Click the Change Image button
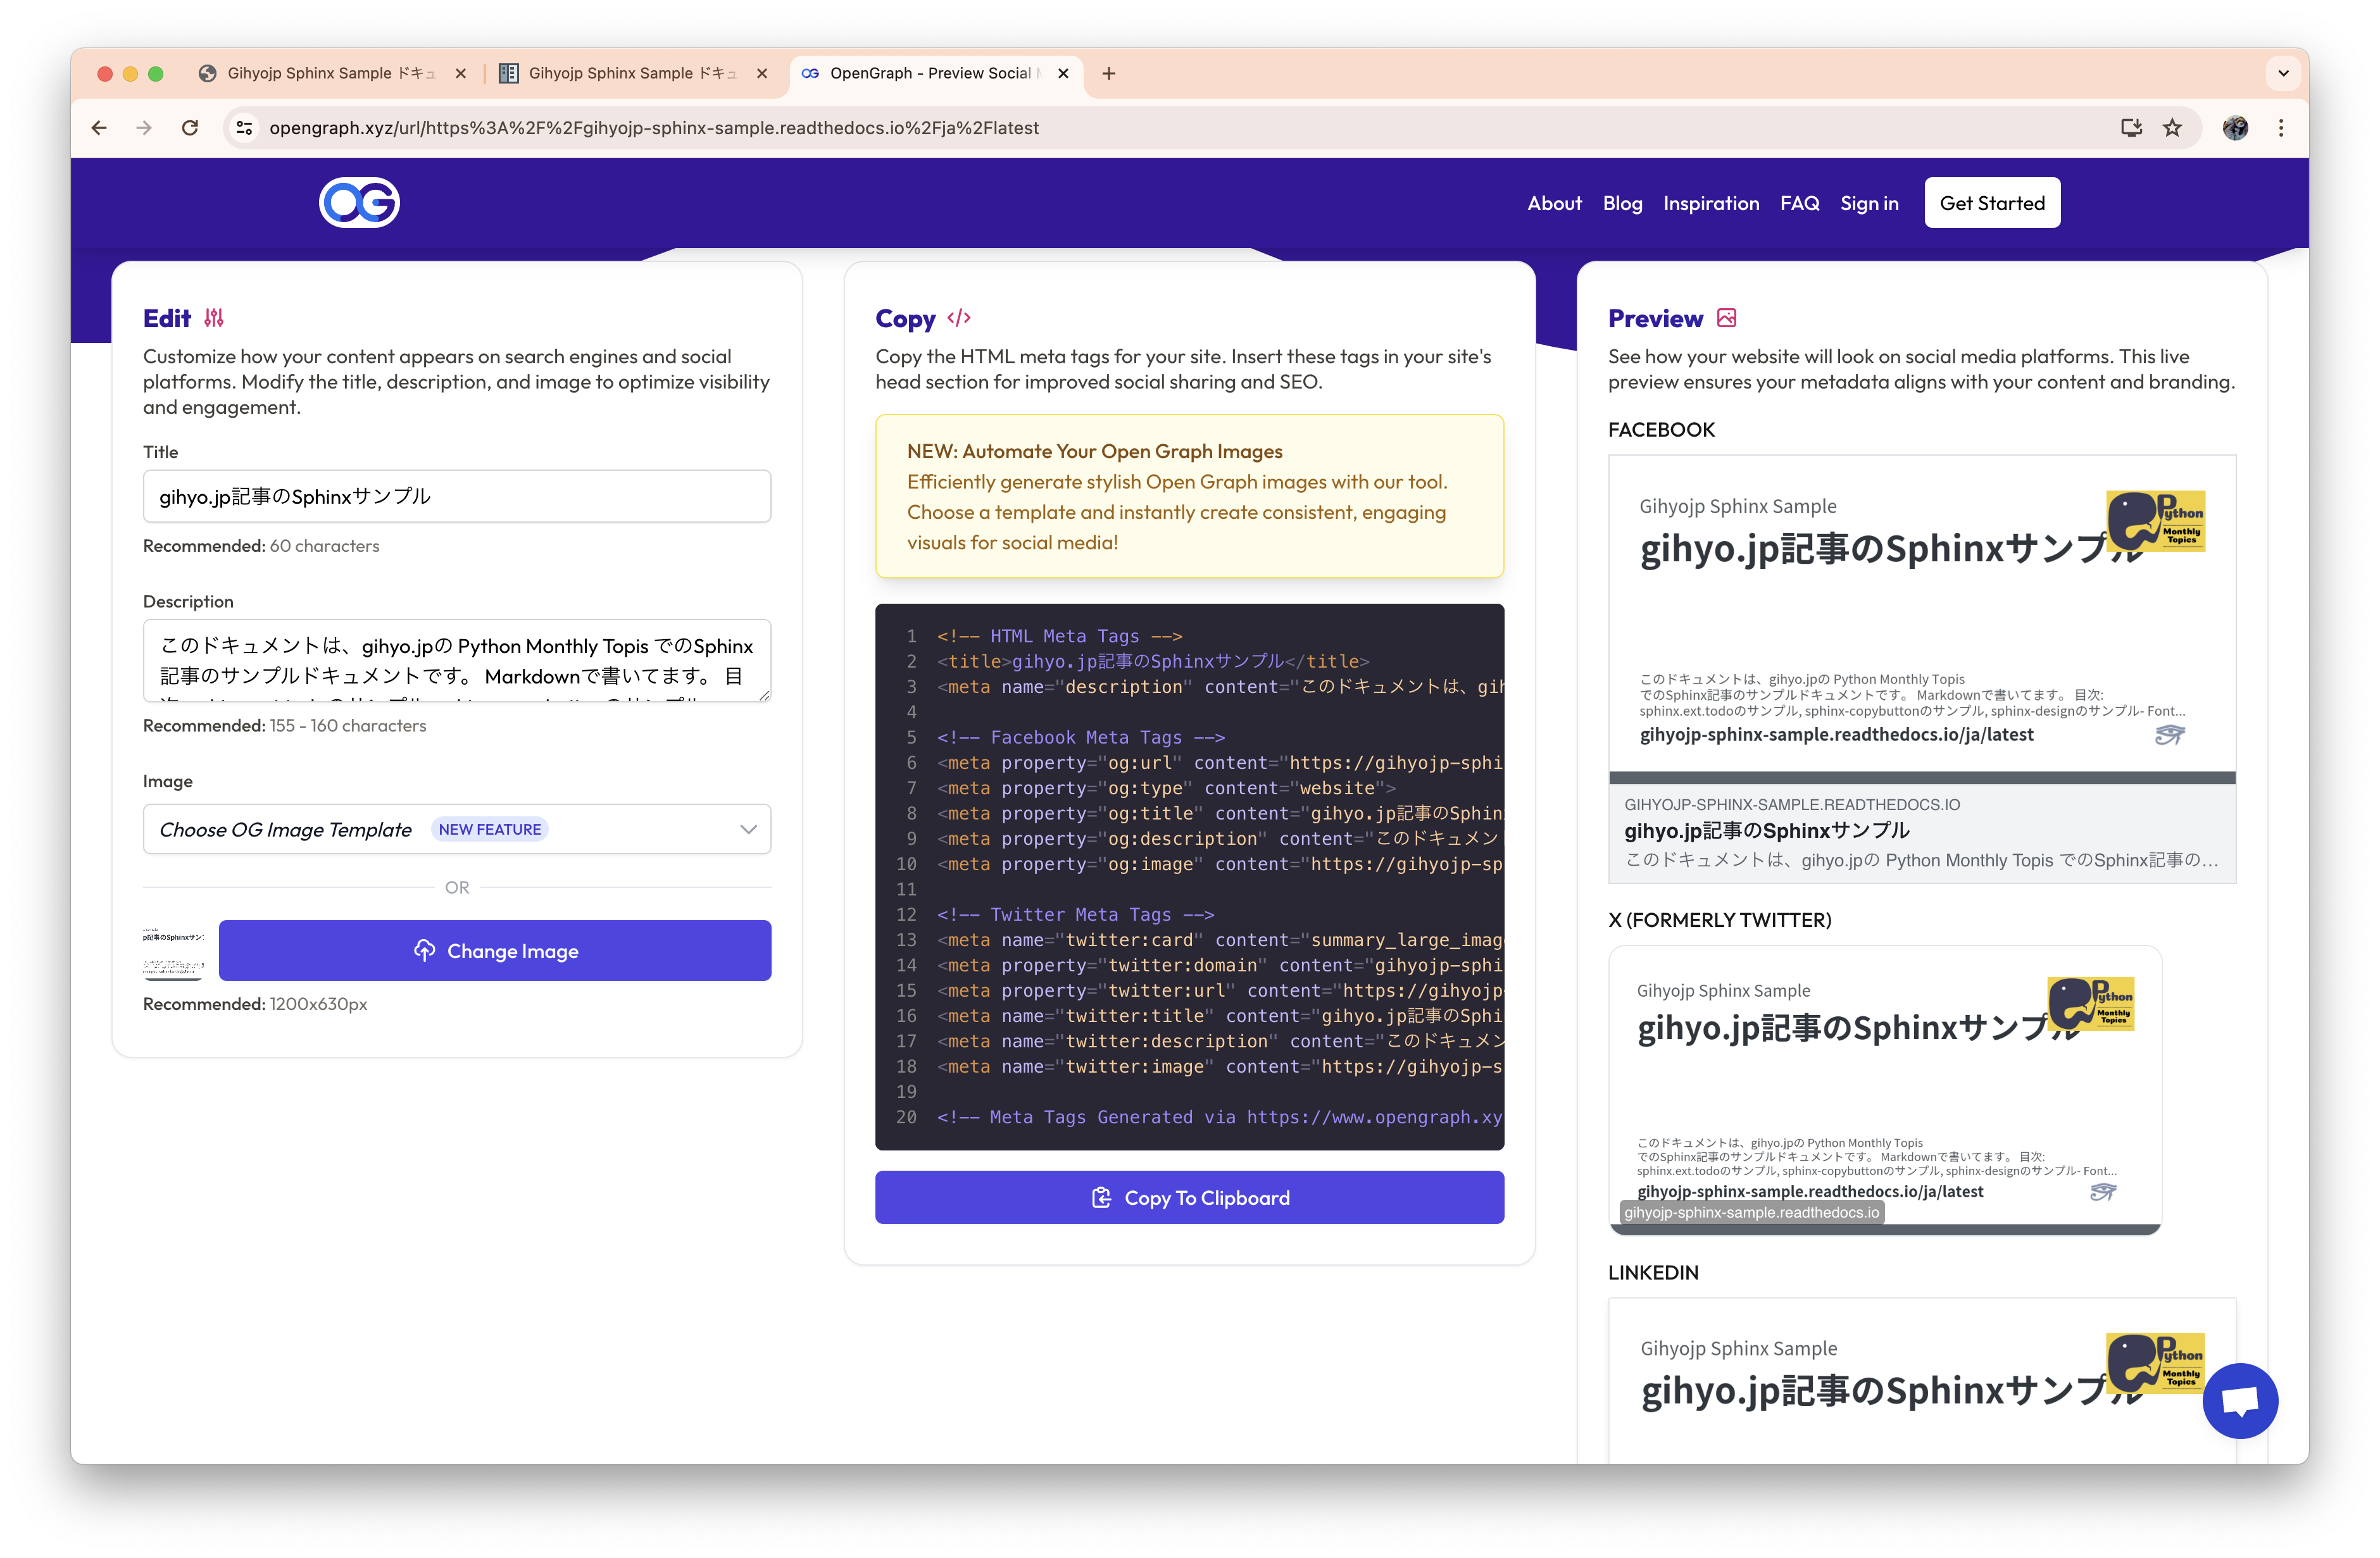The image size is (2380, 1558). (495, 951)
